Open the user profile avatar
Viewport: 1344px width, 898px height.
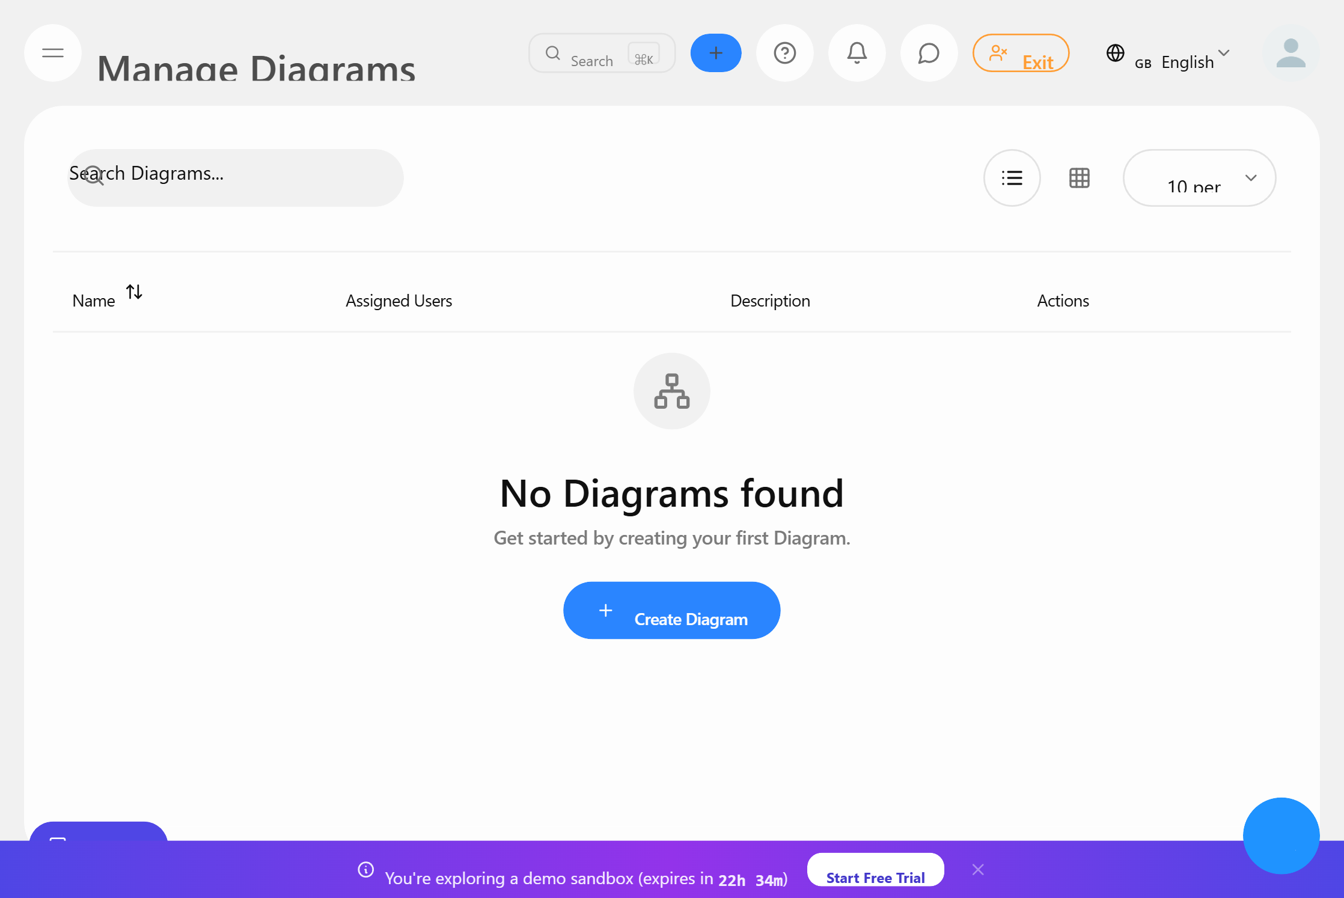coord(1291,53)
